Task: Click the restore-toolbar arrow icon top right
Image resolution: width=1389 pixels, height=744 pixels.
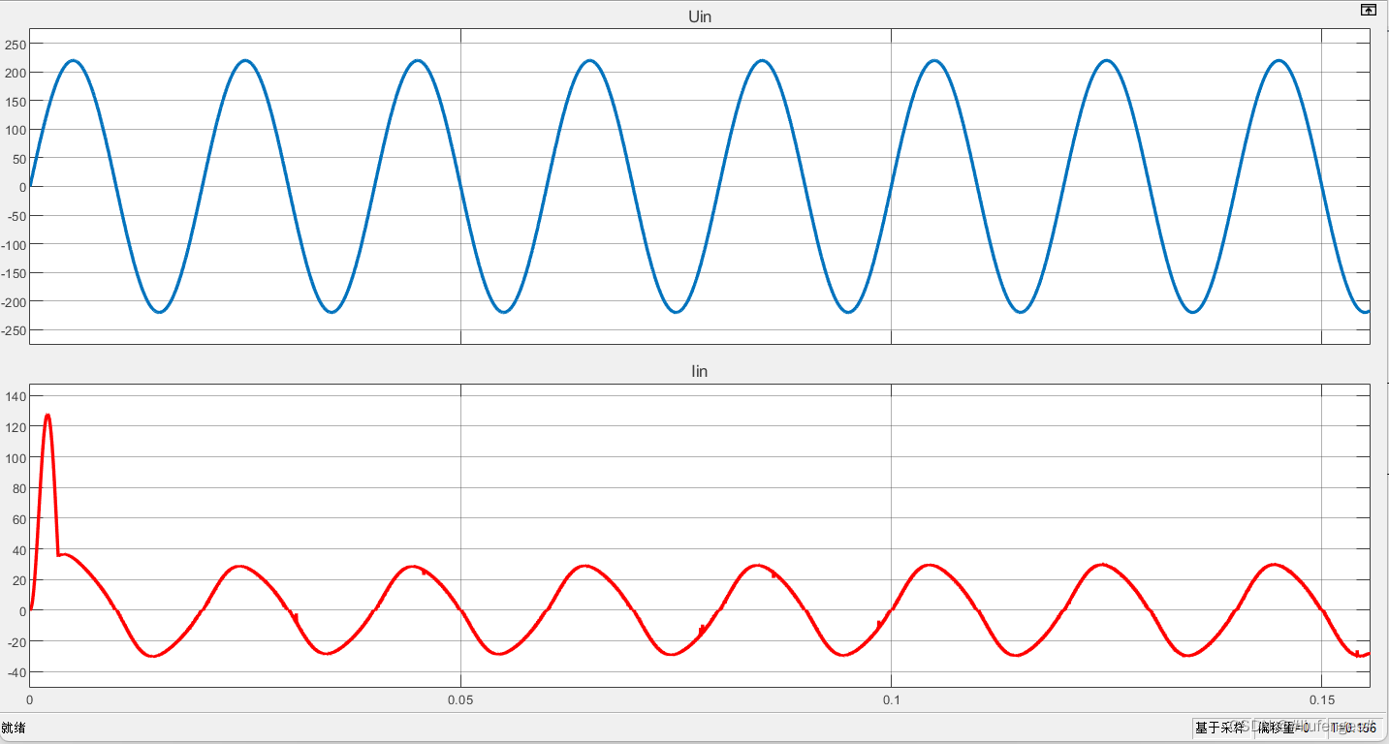Action: tap(1368, 10)
